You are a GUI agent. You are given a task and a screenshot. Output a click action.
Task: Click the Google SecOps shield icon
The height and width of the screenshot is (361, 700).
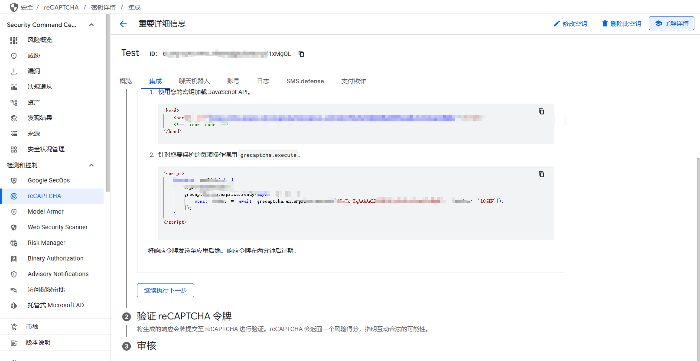point(14,180)
